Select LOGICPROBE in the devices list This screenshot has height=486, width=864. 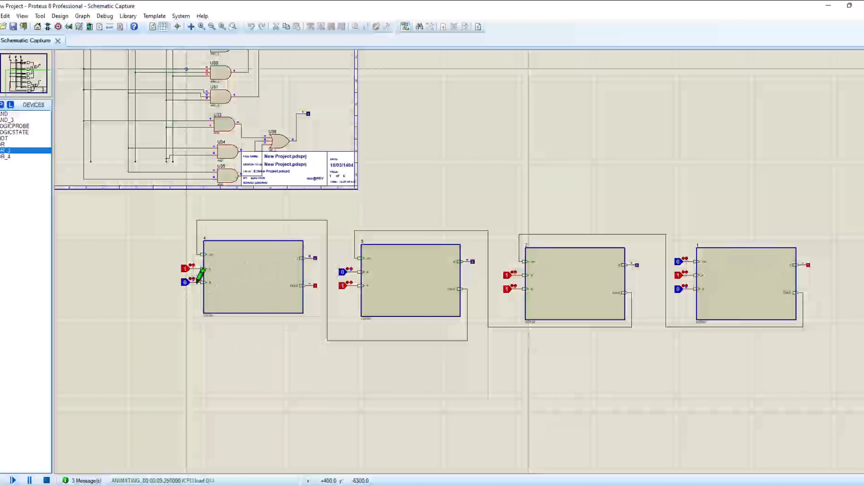[x=15, y=126]
